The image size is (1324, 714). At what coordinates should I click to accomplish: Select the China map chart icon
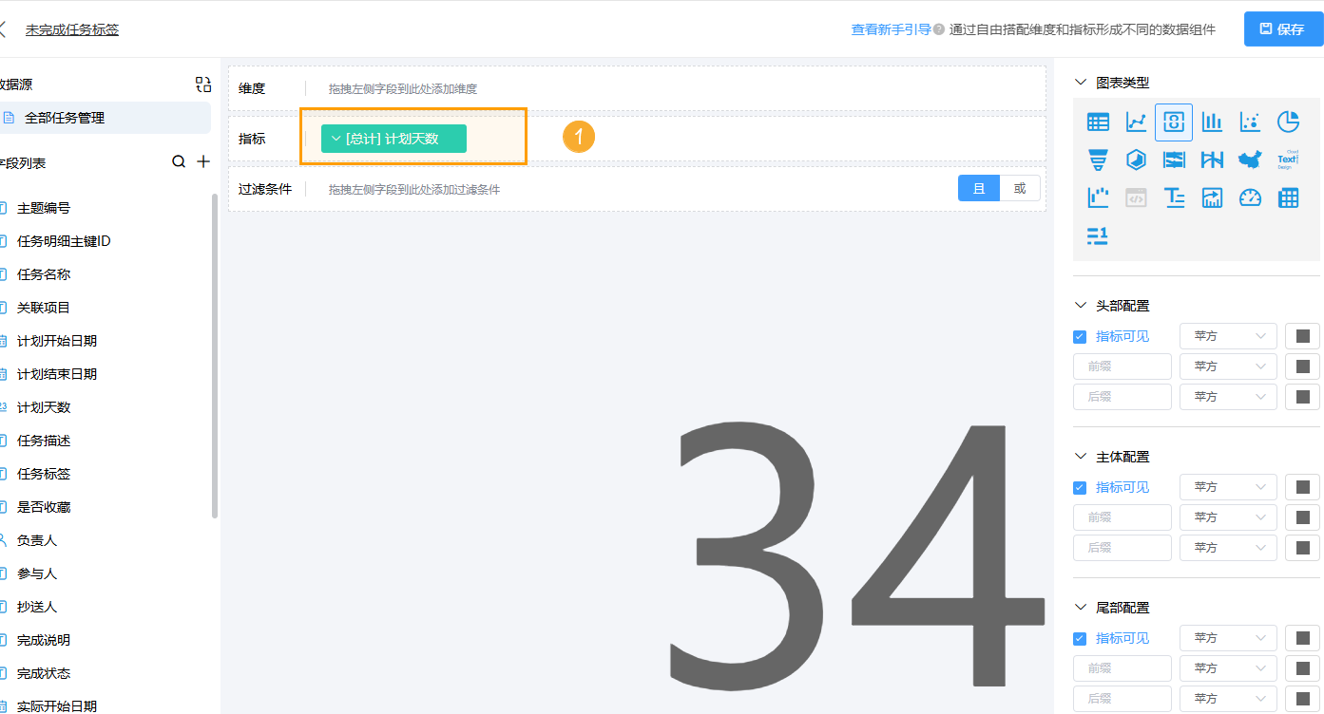pyautogui.click(x=1250, y=160)
